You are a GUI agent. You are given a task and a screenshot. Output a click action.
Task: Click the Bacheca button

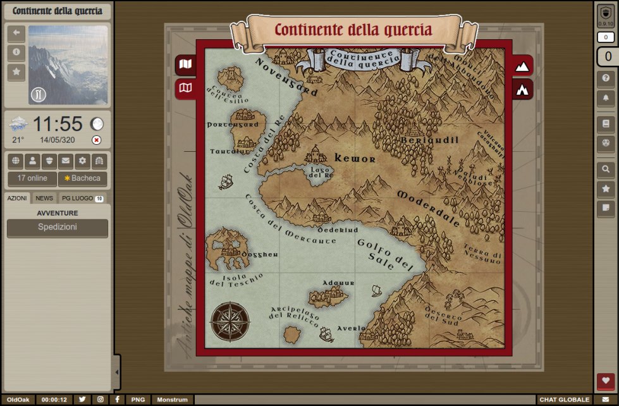82,179
